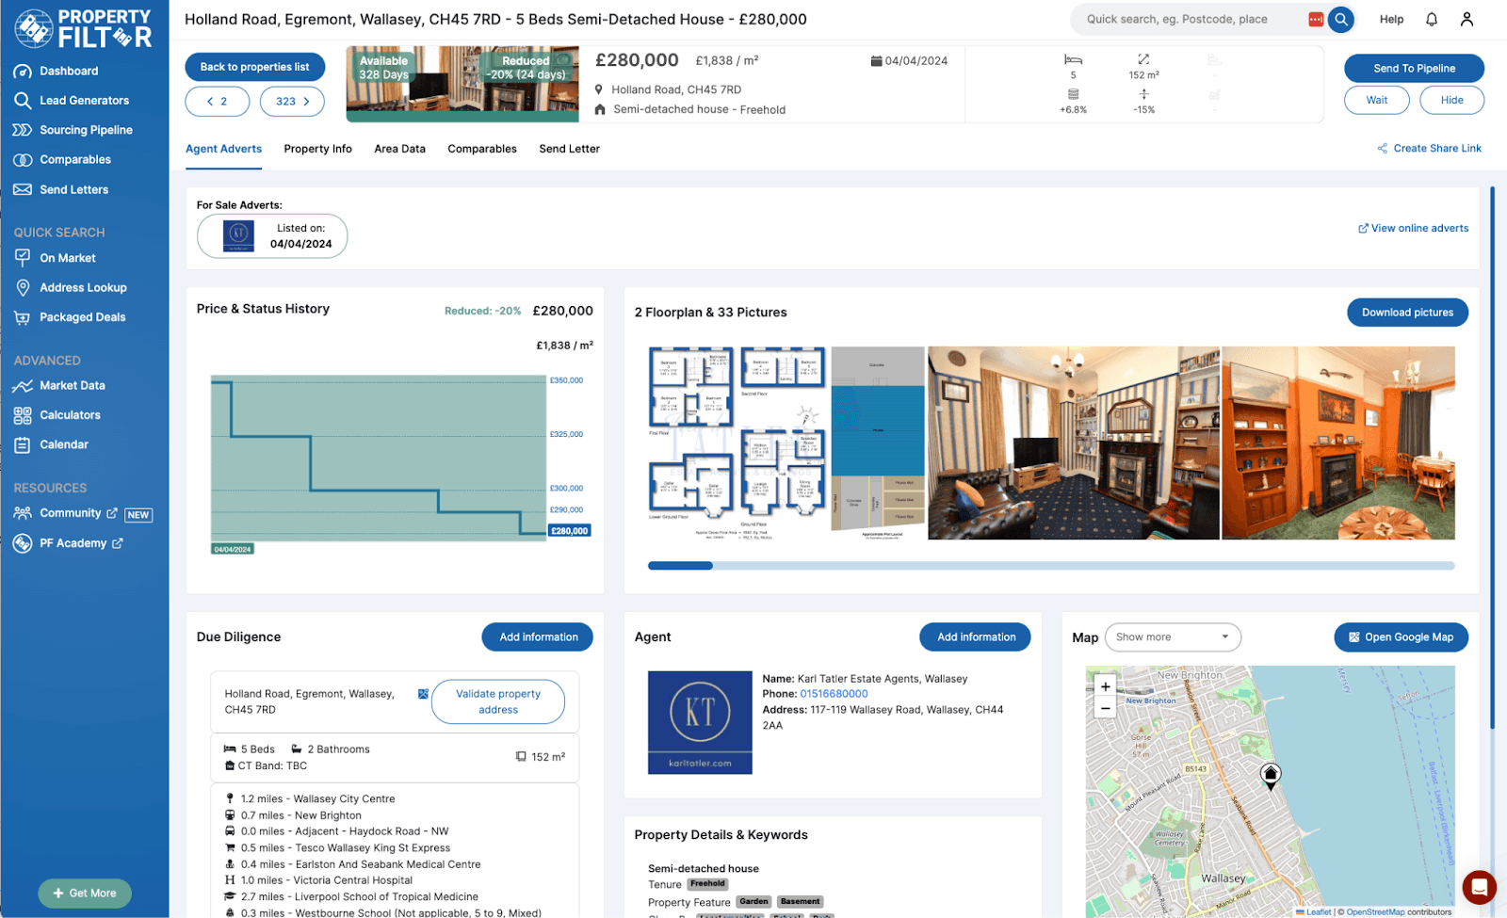Screen dimensions: 1507x918
Task: Click Create Share Link
Action: [1429, 149]
